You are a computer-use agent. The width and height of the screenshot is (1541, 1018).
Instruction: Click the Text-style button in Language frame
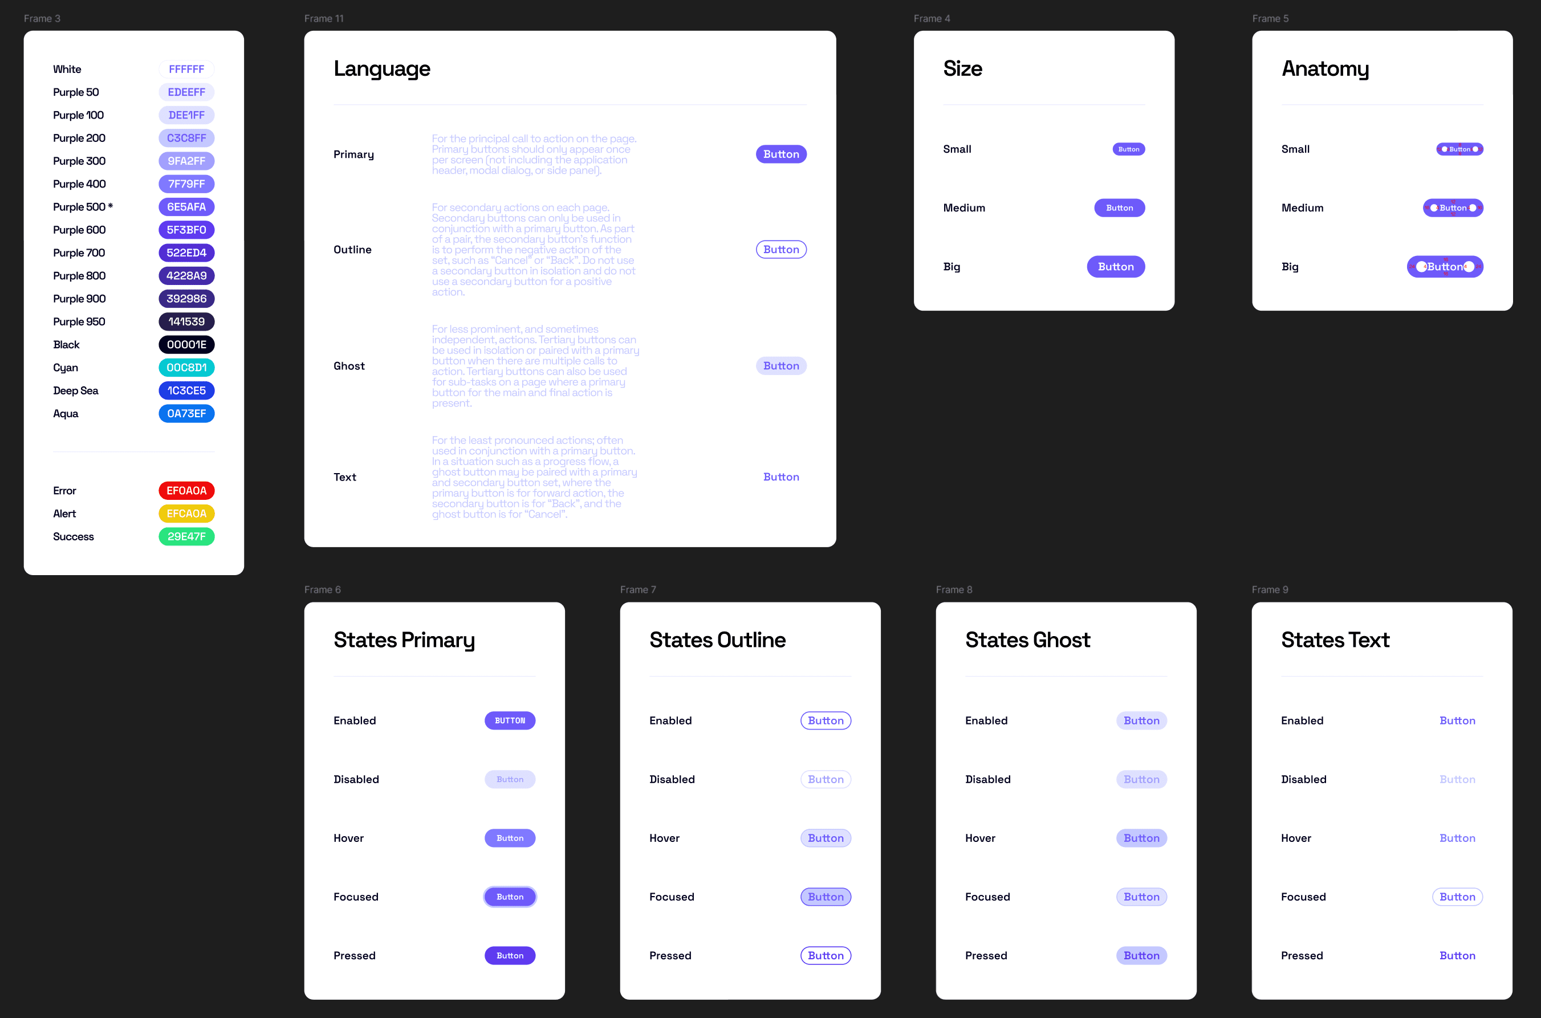(x=780, y=477)
